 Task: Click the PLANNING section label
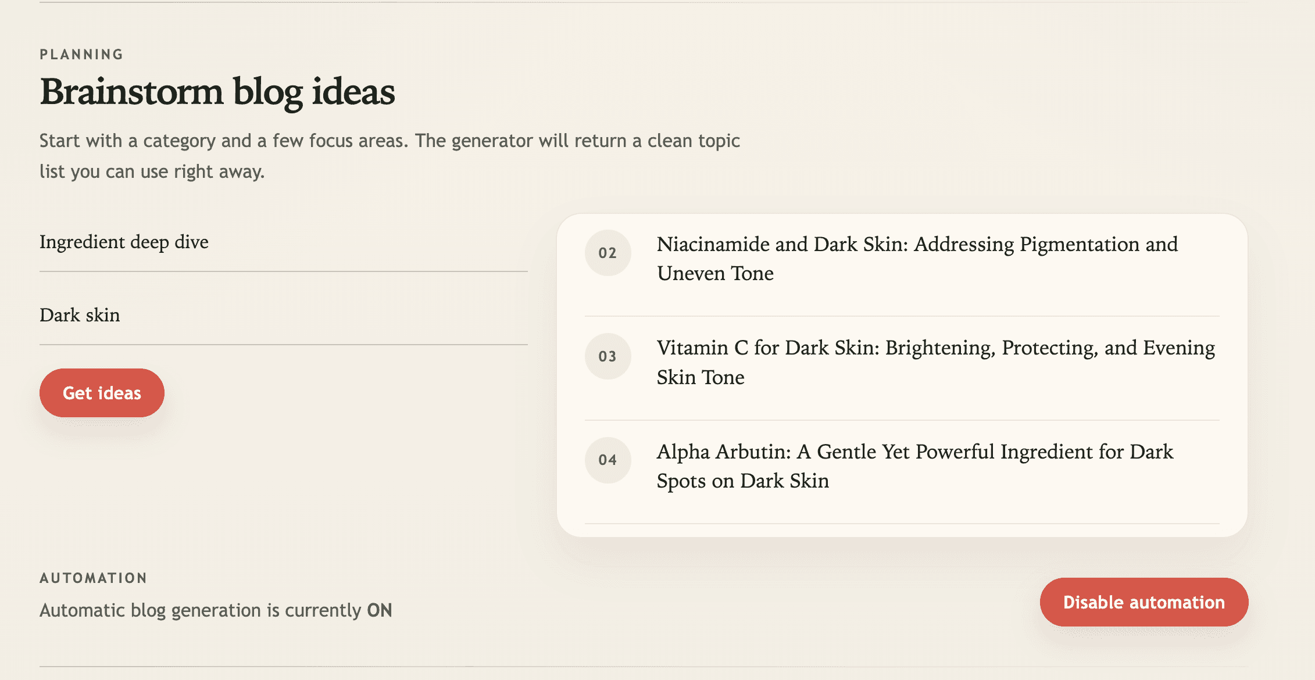click(x=81, y=54)
